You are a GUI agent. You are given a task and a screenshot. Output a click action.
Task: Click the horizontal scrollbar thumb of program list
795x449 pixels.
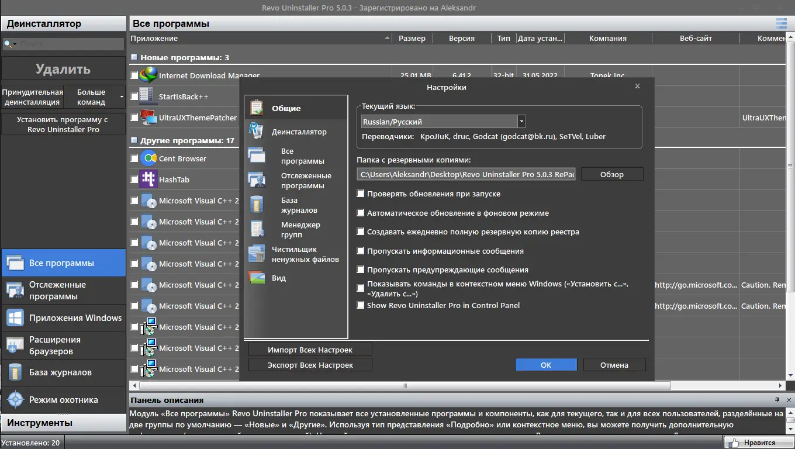point(405,386)
